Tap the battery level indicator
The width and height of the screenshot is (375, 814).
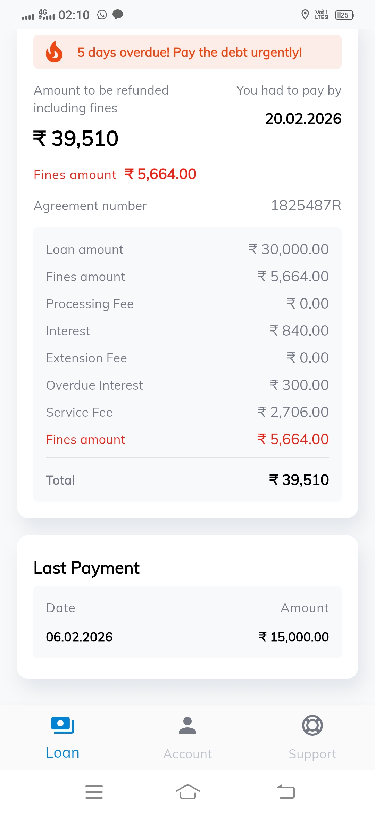344,15
